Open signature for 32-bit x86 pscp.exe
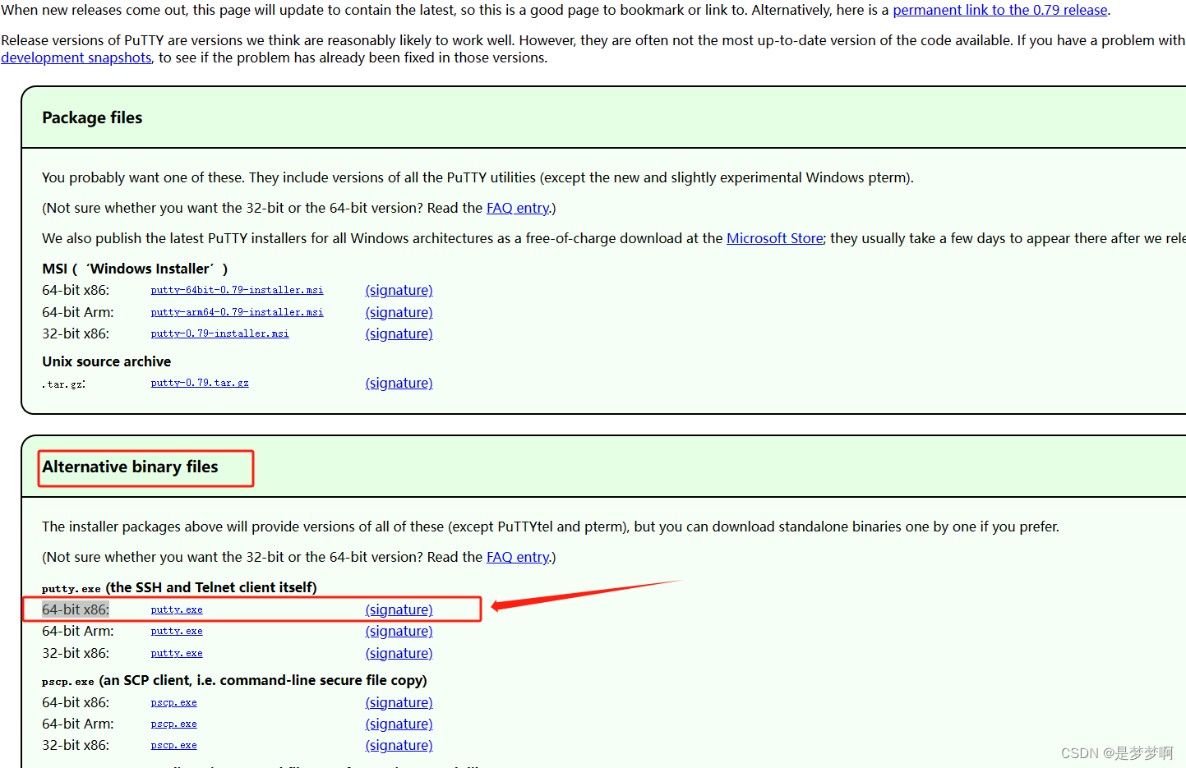 coord(399,745)
